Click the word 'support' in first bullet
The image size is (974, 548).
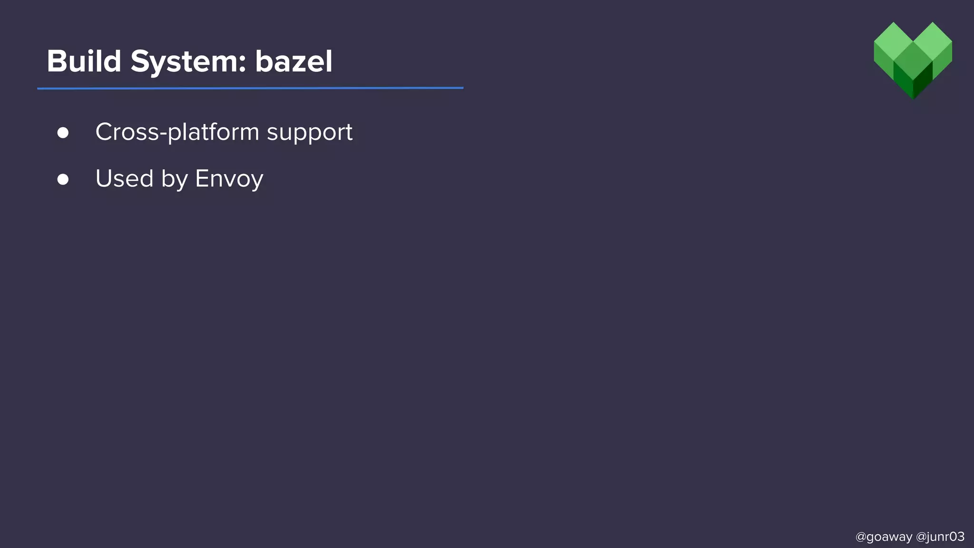pyautogui.click(x=310, y=133)
